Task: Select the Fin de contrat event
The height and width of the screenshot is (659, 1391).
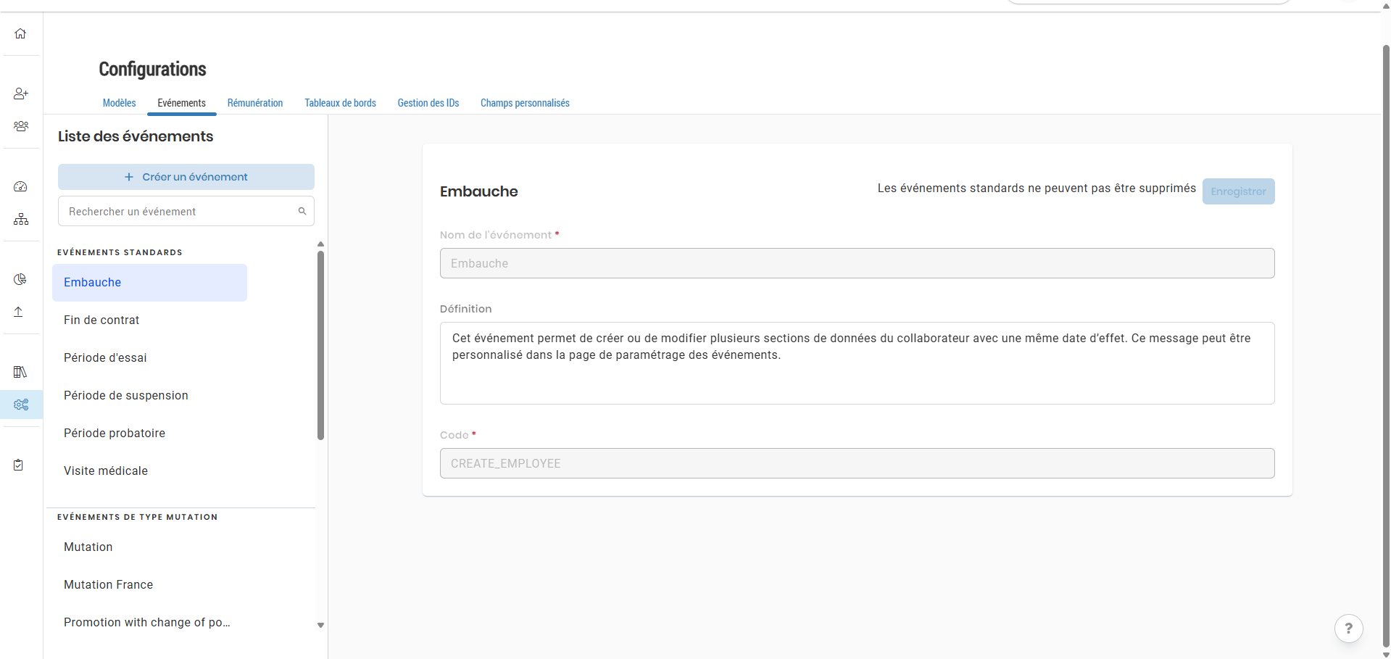Action: tap(101, 320)
